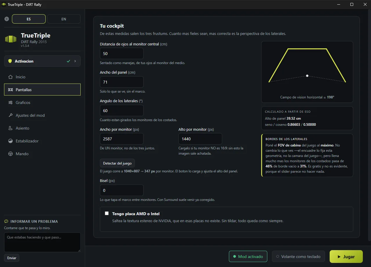Click the DiRT Rally 2015 subtitle
Image resolution: width=371 pixels, height=267 pixels.
point(34,42)
